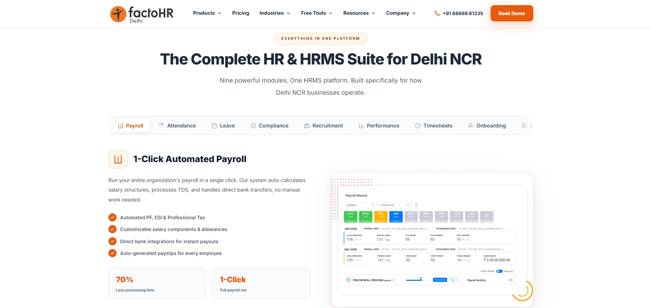Click the info icon beside Pre Payroll Process

(x=394, y=280)
